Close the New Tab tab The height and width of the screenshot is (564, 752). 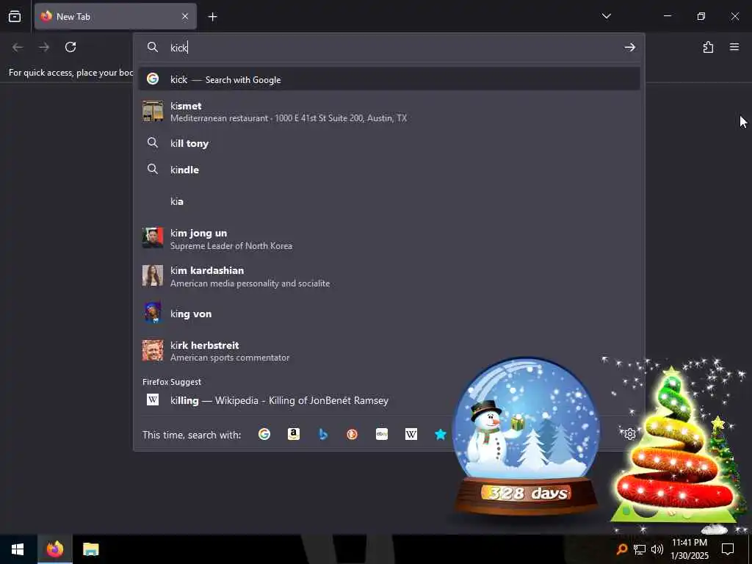click(x=185, y=16)
